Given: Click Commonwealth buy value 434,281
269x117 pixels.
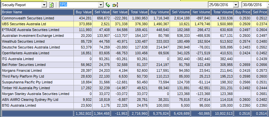Looking at the screenshot, I should [x=85, y=18].
